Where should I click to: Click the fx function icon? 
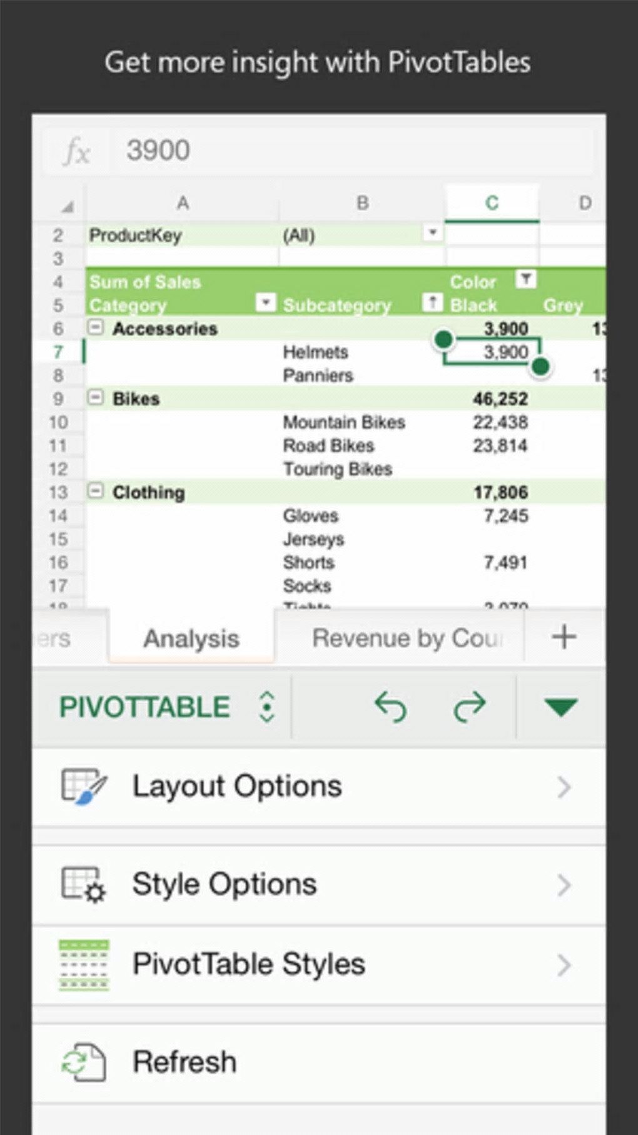click(77, 152)
